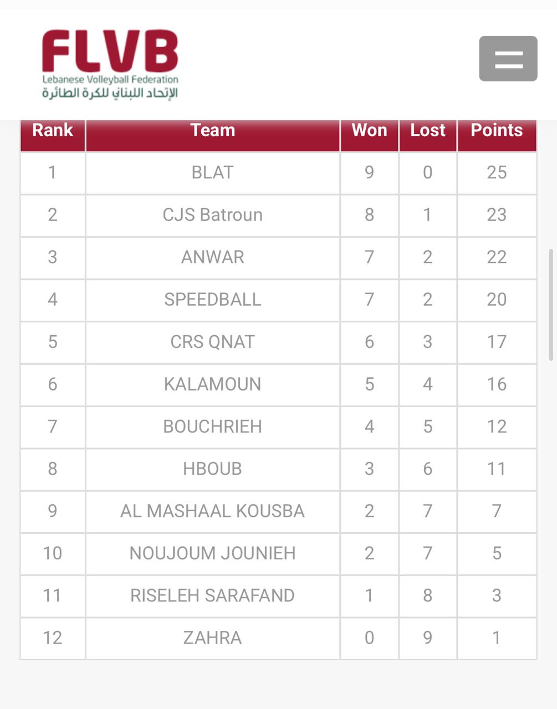Click the ANWAR team cell

[213, 257]
